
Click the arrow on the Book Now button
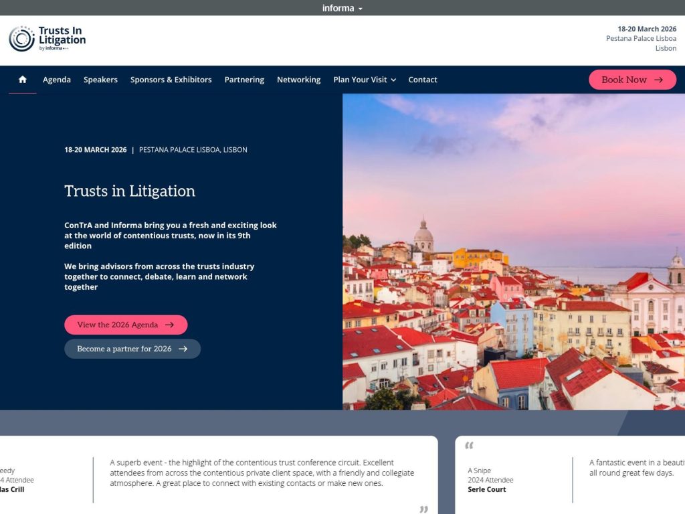pos(660,79)
